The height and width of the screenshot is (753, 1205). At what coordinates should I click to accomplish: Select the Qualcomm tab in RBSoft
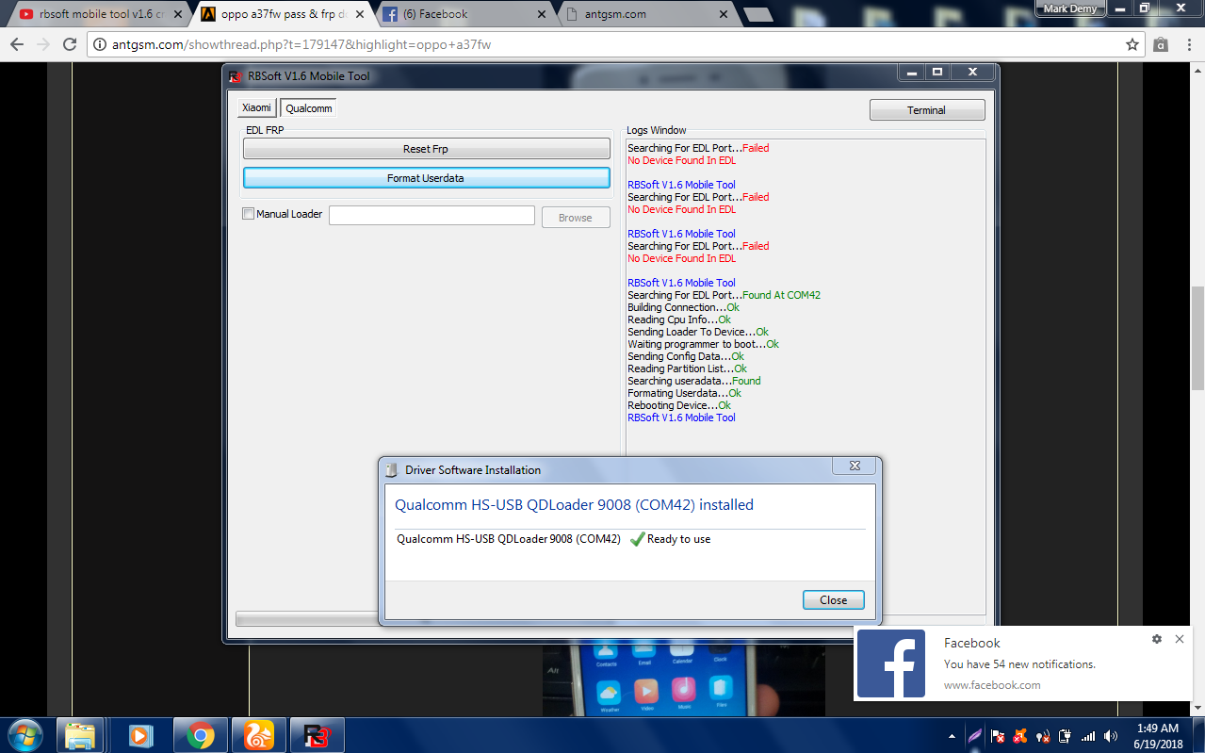(x=309, y=108)
